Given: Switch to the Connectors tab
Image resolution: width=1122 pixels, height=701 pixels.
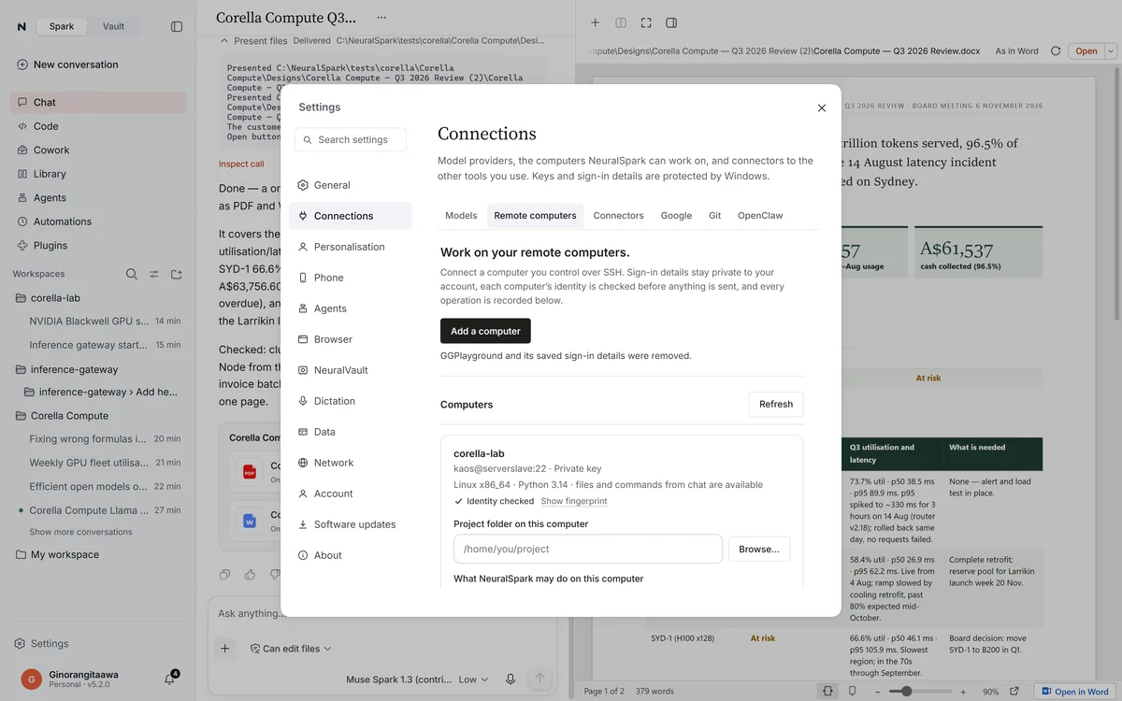Looking at the screenshot, I should [x=618, y=216].
